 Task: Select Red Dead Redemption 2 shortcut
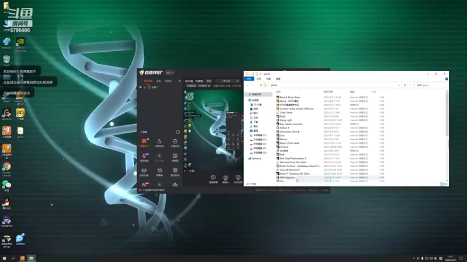[x=291, y=158]
